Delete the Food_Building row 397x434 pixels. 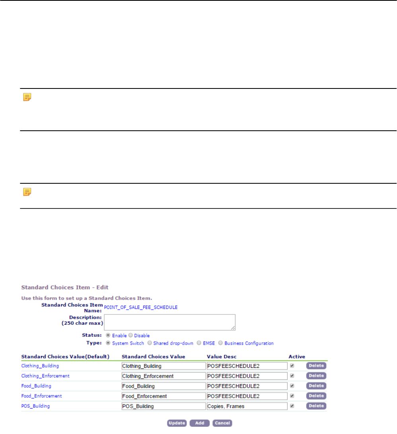pos(316,386)
